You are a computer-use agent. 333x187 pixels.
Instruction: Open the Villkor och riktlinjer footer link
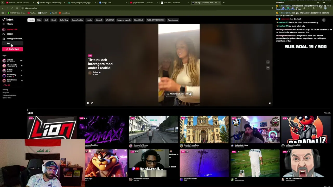[x=9, y=96]
